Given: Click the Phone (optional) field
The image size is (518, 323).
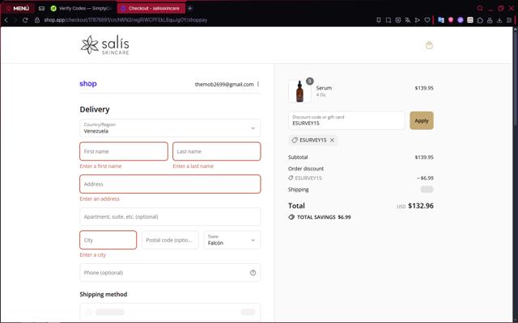Looking at the screenshot, I should (170, 273).
